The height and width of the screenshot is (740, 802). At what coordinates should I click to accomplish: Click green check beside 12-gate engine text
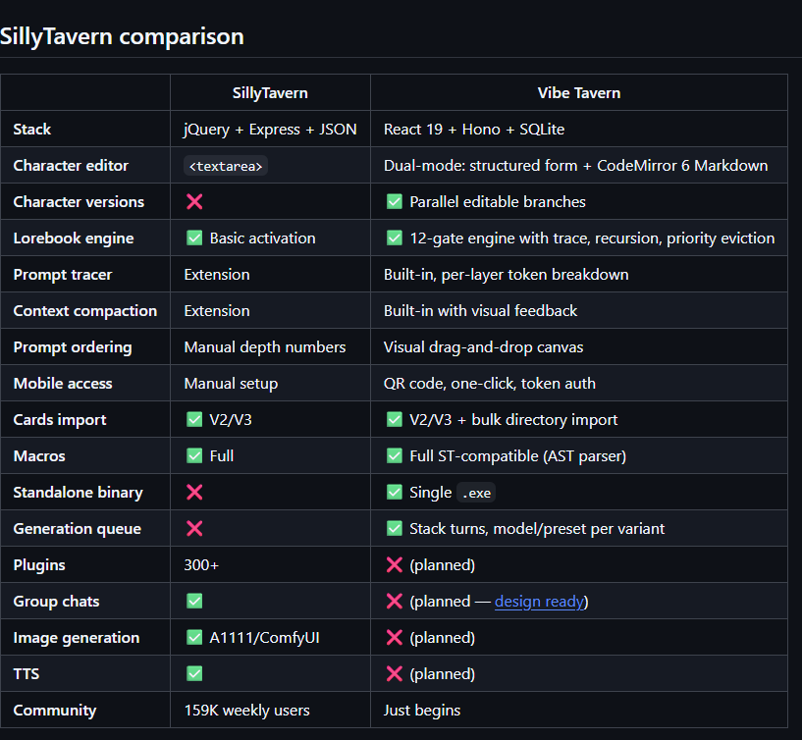coord(395,238)
